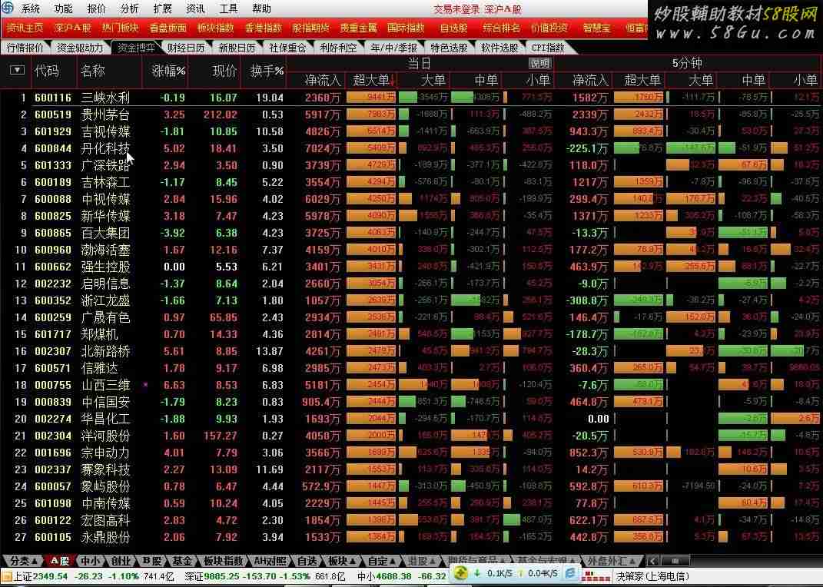The height and width of the screenshot is (587, 823).
Task: Go to 资讯主页 in the red toolbar
Action: (x=25, y=28)
